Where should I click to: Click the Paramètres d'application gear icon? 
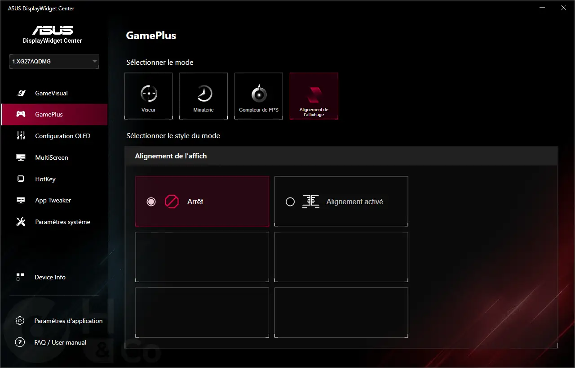[x=20, y=321]
